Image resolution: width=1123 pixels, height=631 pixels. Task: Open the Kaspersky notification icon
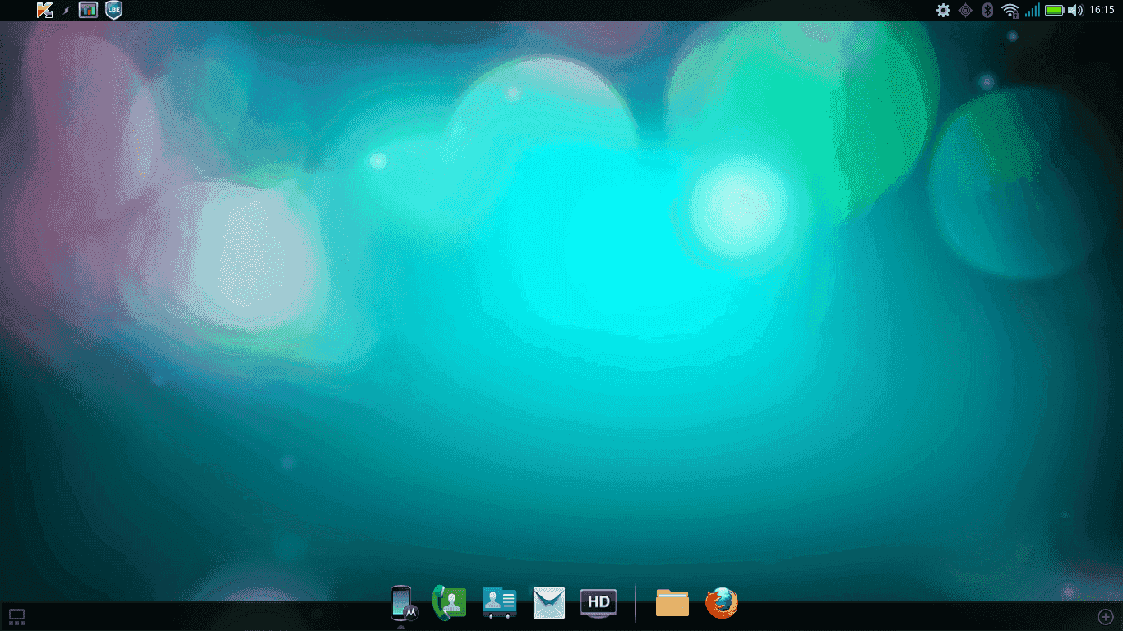(x=45, y=10)
